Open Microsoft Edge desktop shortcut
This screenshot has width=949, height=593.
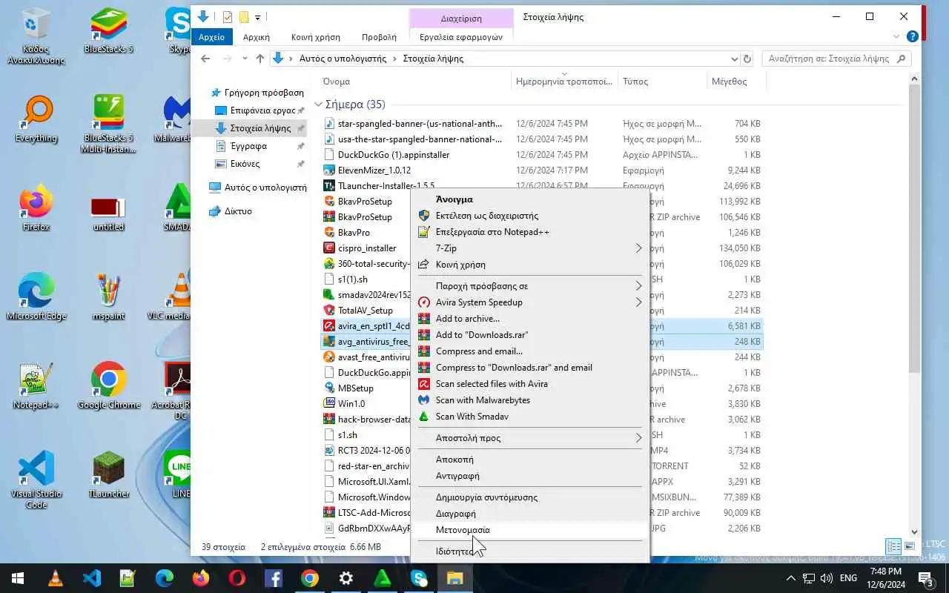pyautogui.click(x=36, y=297)
